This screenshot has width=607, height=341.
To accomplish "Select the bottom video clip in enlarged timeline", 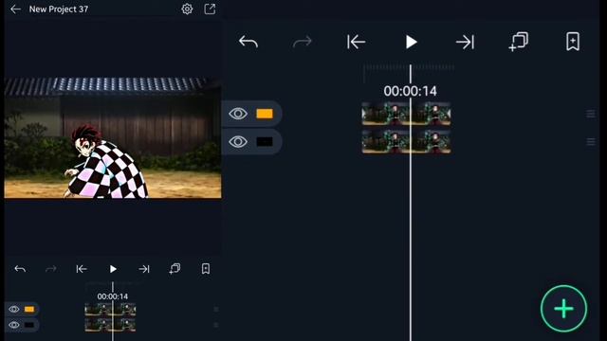I will pyautogui.click(x=406, y=142).
